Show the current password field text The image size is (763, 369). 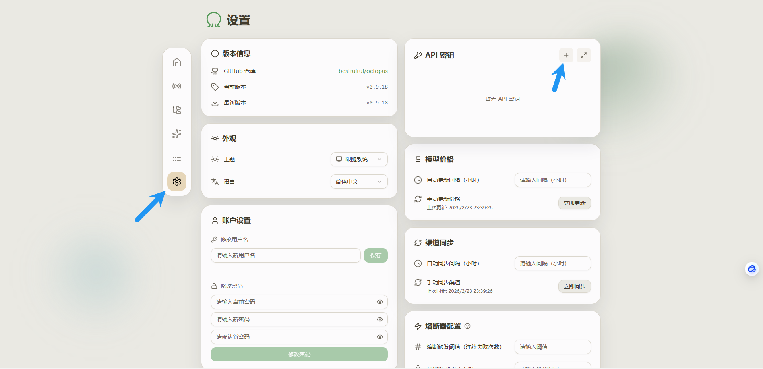[380, 302]
